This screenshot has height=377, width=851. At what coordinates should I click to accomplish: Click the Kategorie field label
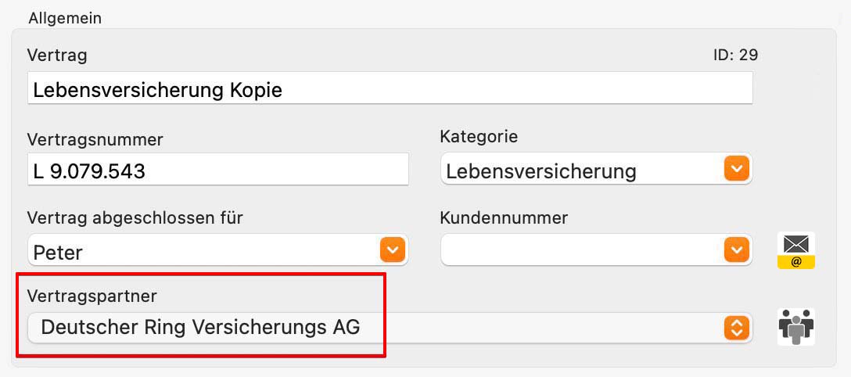point(479,137)
